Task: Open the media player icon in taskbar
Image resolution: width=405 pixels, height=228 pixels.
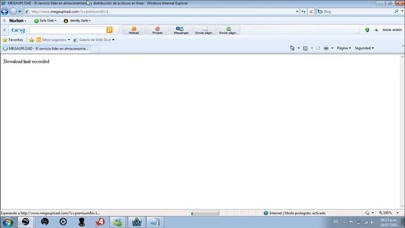Action: pos(63,222)
